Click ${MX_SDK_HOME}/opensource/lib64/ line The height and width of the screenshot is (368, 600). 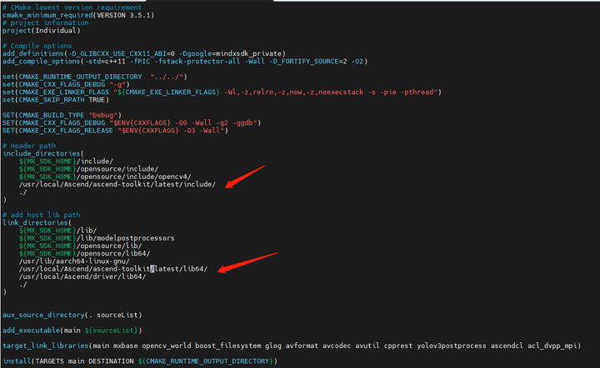point(84,253)
